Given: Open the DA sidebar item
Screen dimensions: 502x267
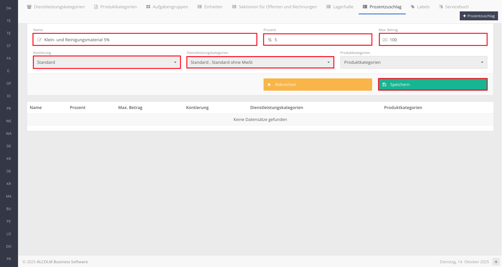Looking at the screenshot, I should point(9,8).
